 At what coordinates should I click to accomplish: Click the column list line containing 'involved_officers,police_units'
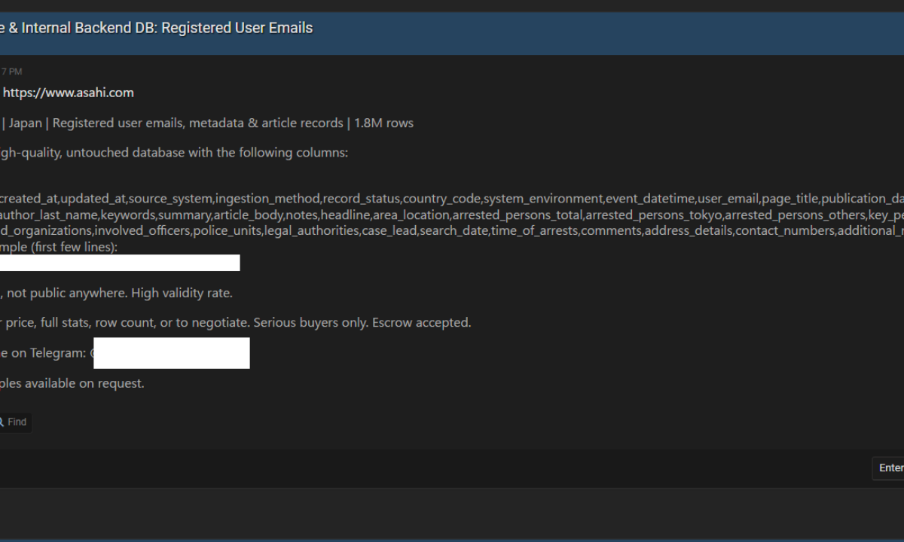452,230
